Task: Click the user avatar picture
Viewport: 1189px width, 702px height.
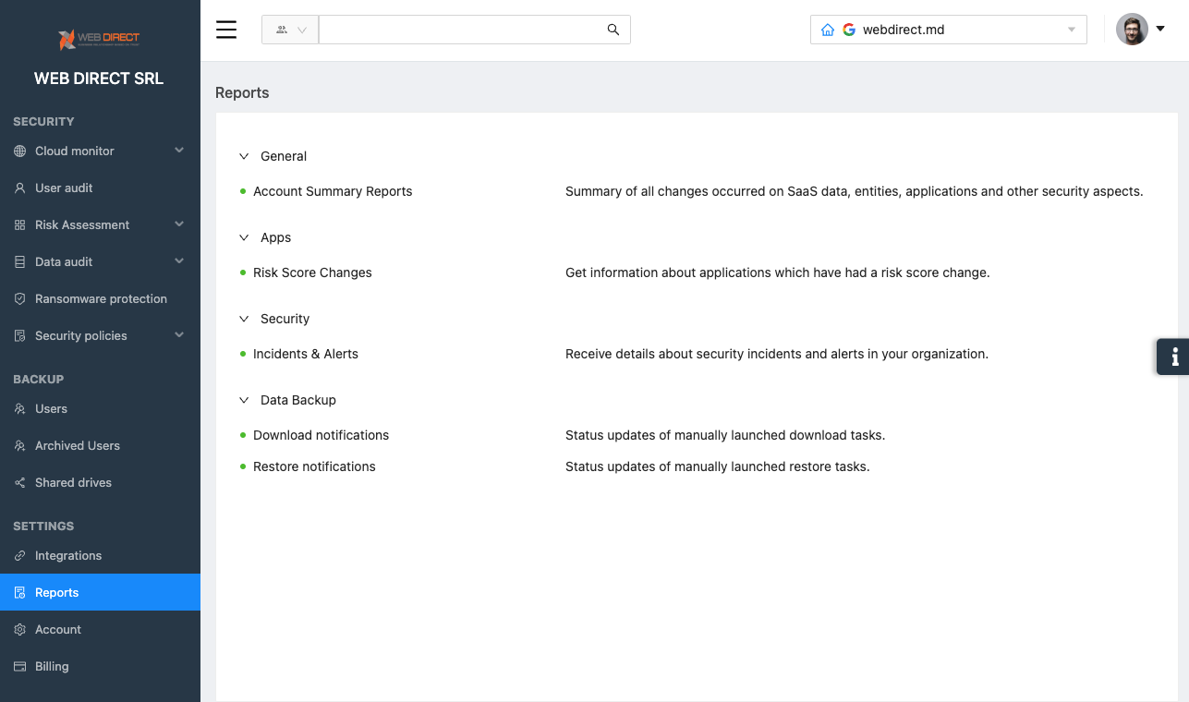Action: point(1132,30)
